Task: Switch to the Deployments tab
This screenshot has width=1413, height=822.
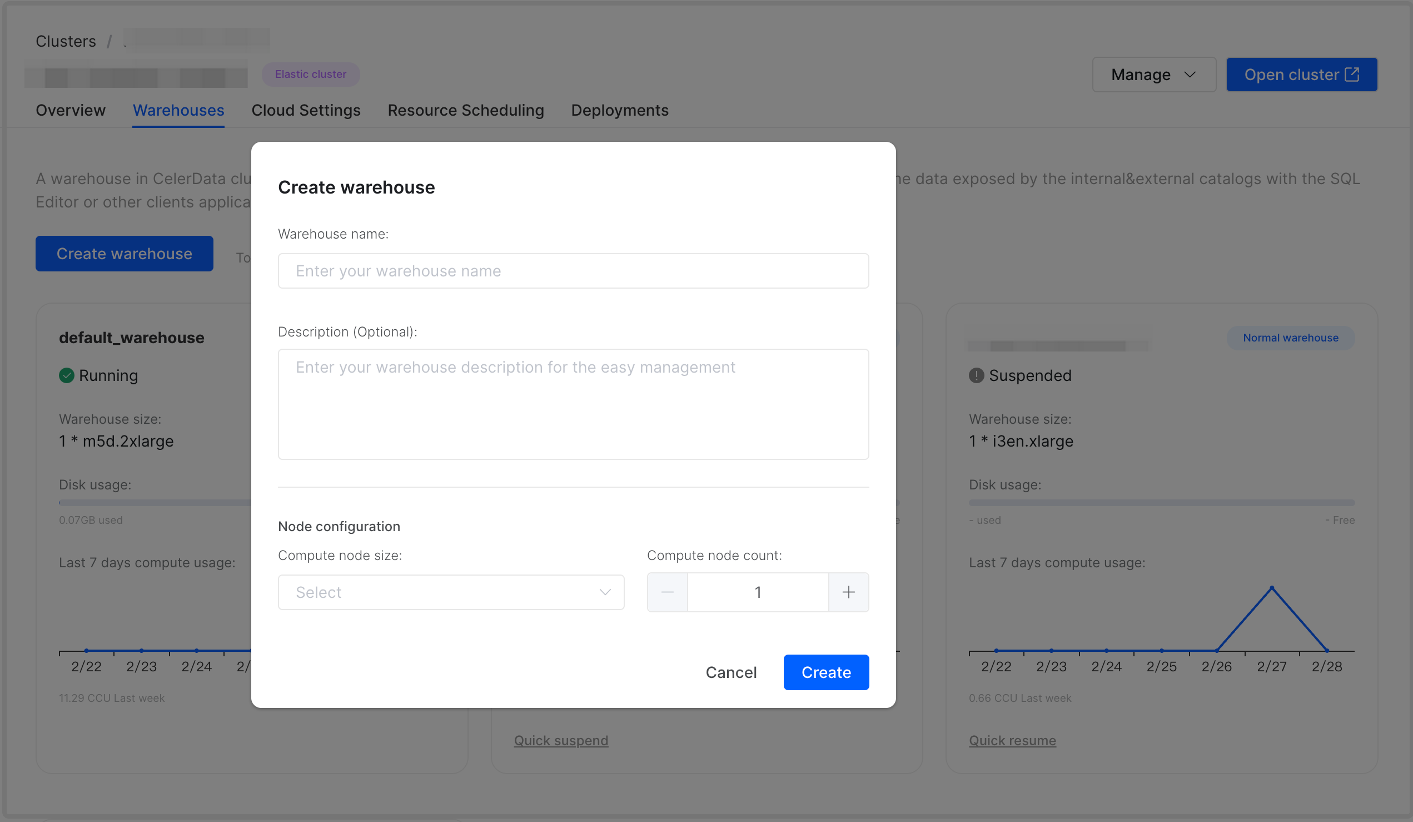Action: tap(620, 110)
